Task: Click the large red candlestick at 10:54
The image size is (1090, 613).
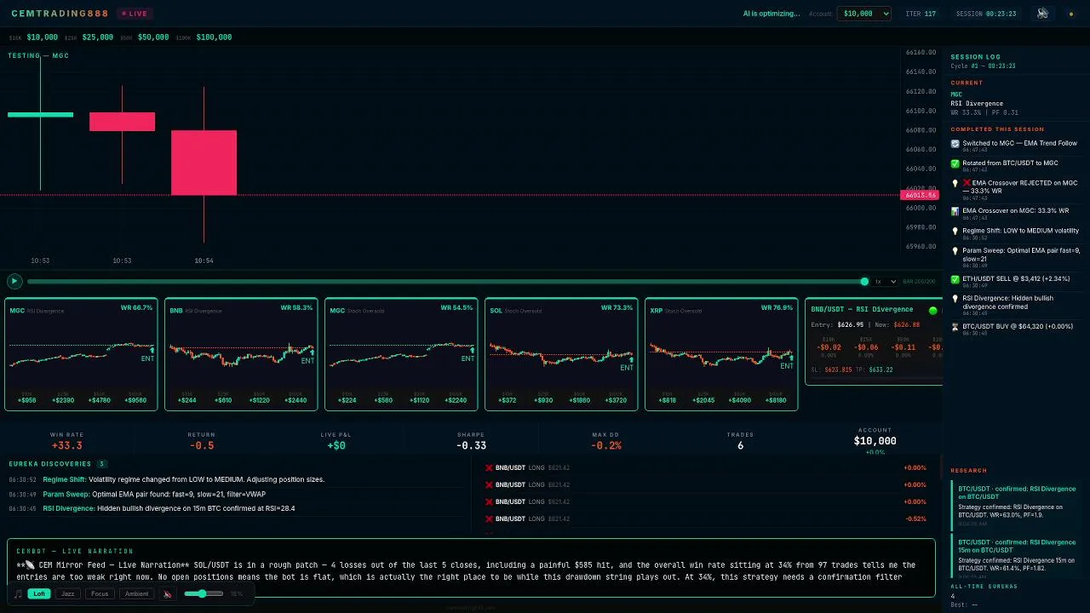Action: click(x=204, y=163)
